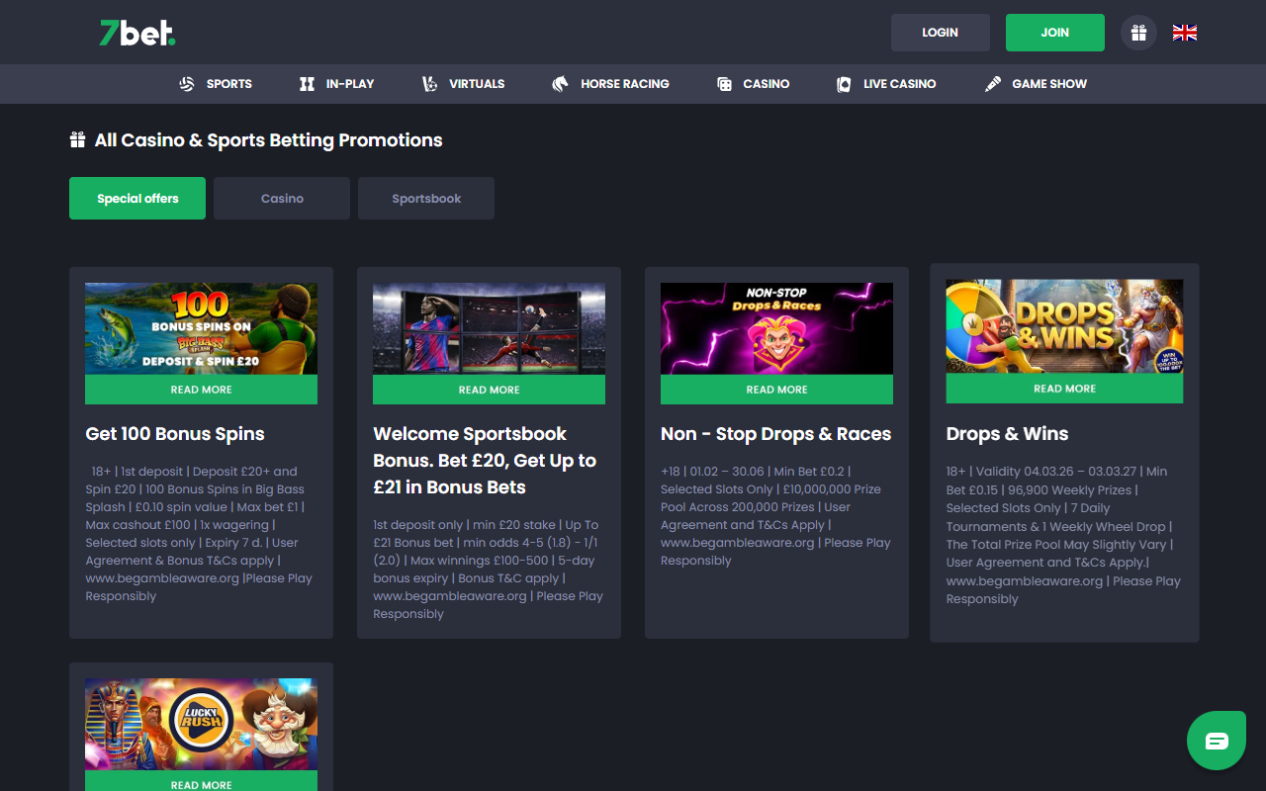The height and width of the screenshot is (791, 1266).
Task: Click the Virtuals icon in navigation
Action: click(429, 84)
